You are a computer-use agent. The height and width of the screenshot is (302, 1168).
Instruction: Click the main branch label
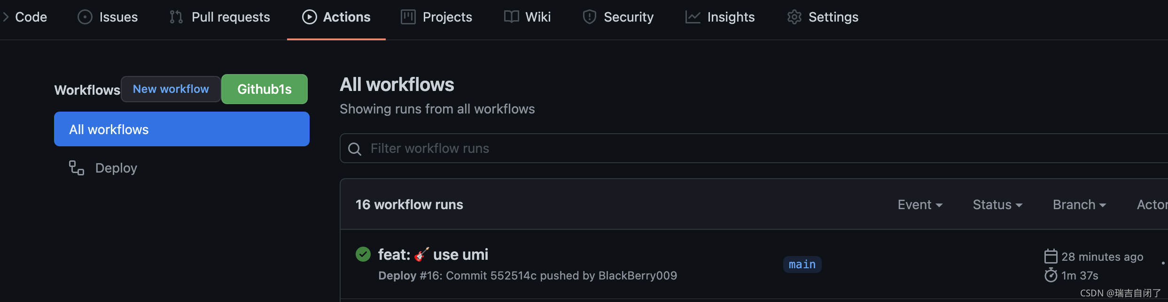(802, 264)
